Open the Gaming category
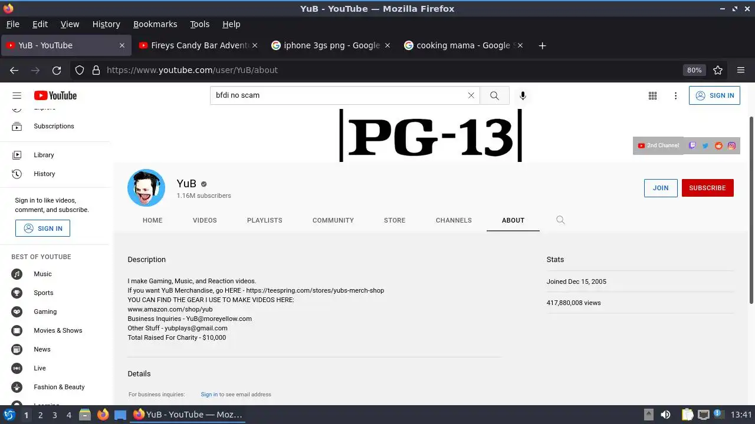Screen dimensions: 755x424 (55, 312)
